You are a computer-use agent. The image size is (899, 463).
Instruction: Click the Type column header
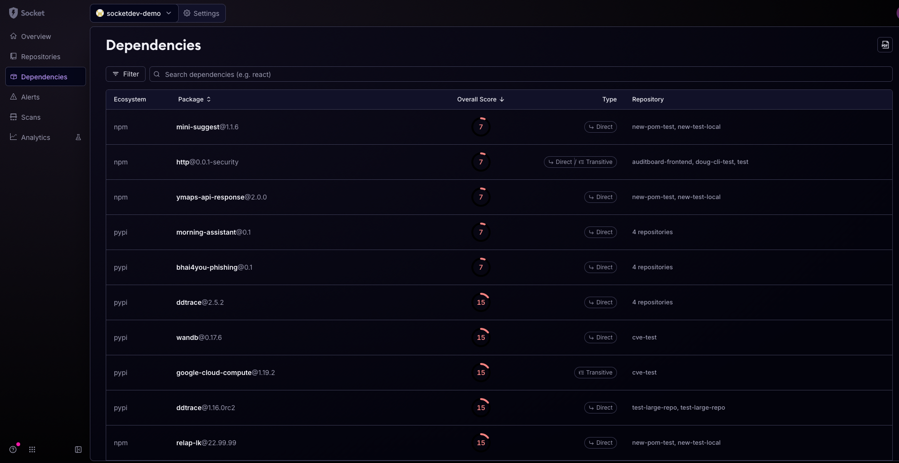click(609, 100)
